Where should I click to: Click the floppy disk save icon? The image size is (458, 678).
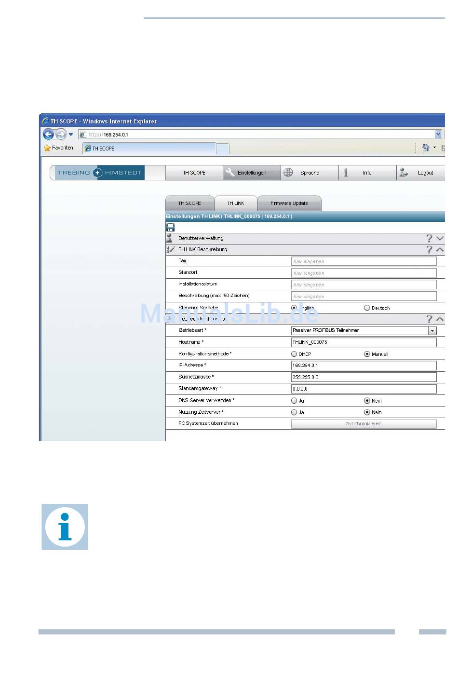click(x=170, y=227)
